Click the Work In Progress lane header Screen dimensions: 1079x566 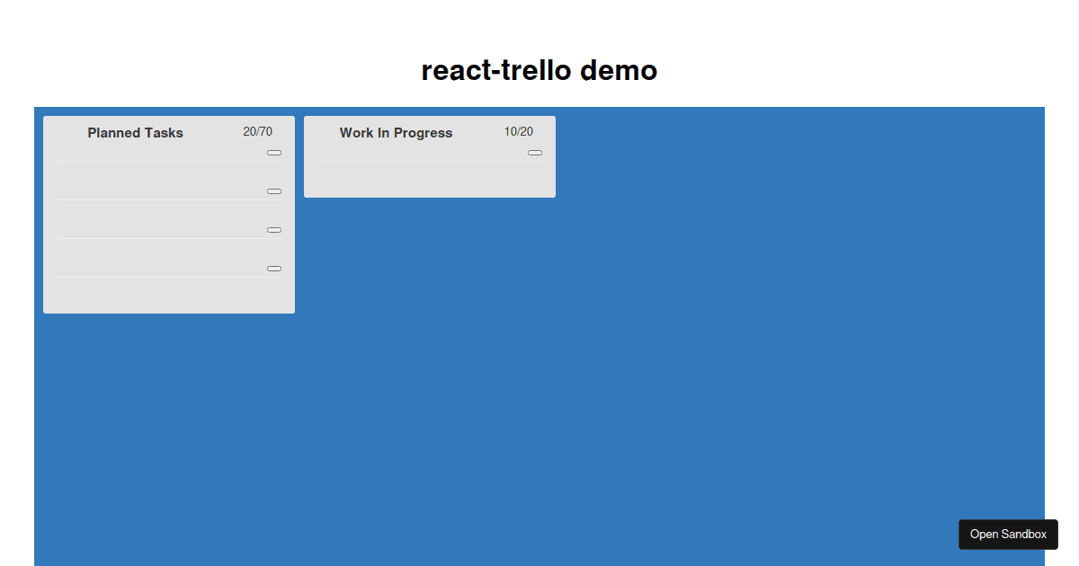(396, 132)
